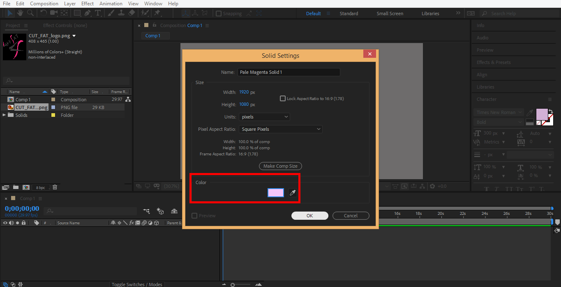Open the Composition menu
The width and height of the screenshot is (561, 287).
point(44,4)
